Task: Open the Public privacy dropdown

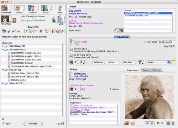Action: coord(159,62)
